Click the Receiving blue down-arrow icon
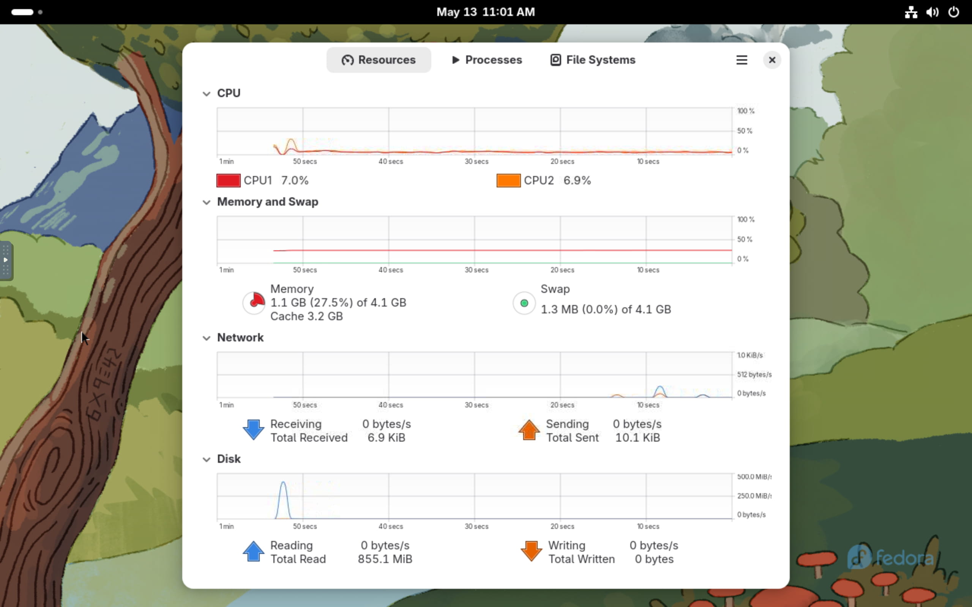This screenshot has width=972, height=607. (x=254, y=430)
